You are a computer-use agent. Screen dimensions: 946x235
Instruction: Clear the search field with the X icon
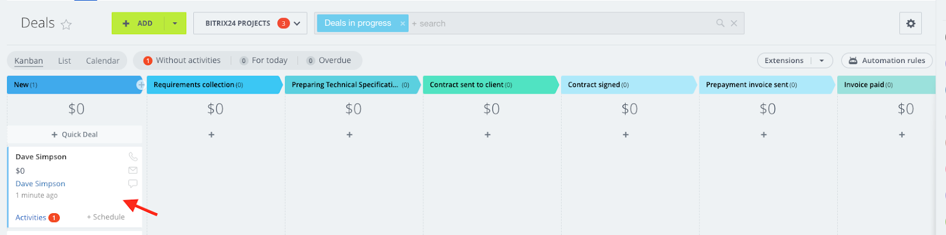(x=734, y=23)
